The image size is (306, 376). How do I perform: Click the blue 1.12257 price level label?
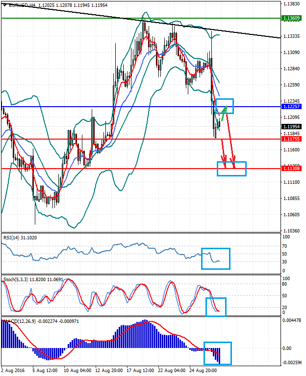(292, 107)
